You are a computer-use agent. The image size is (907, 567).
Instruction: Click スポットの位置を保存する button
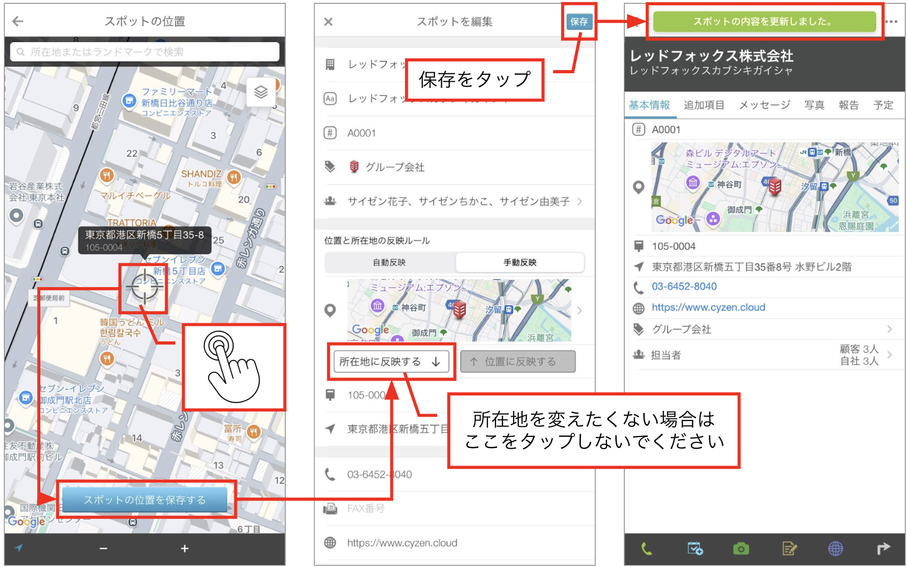pos(145,500)
